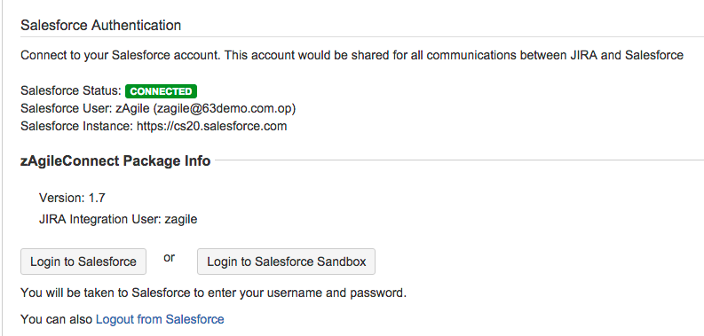Click the green CONNECTED status badge
Viewport: 704px width, 336px height.
tap(162, 91)
